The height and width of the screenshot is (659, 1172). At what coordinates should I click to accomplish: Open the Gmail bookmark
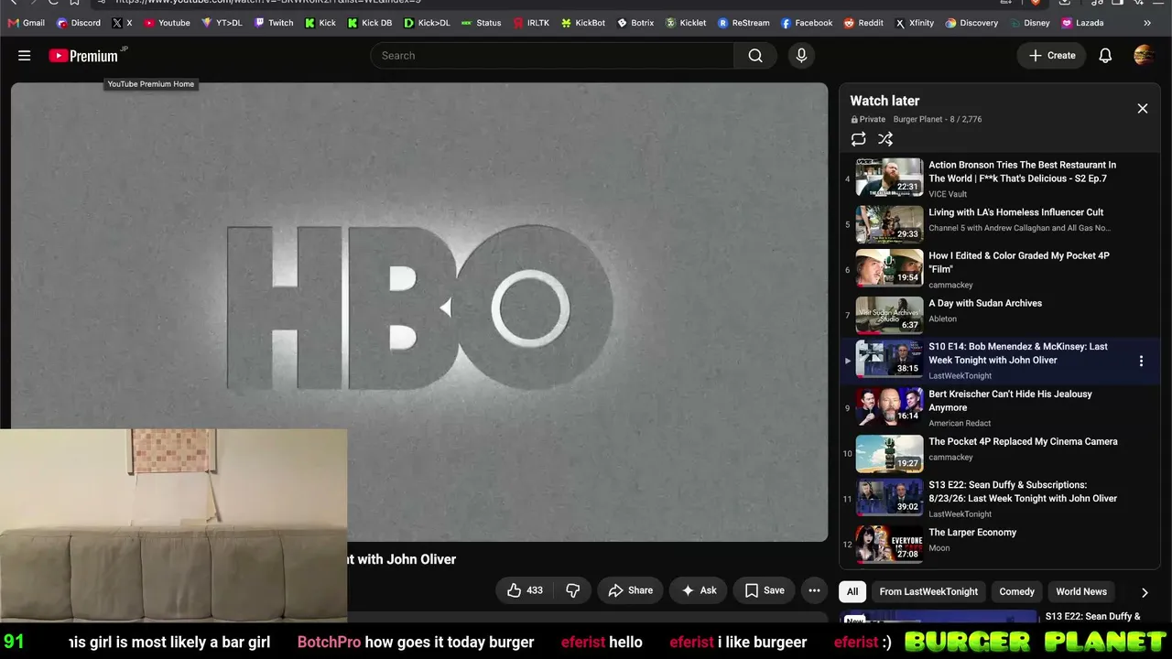click(x=26, y=23)
